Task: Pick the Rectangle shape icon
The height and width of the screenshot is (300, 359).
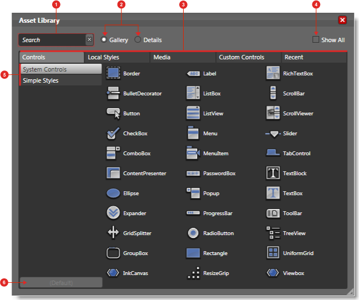Action: click(193, 253)
